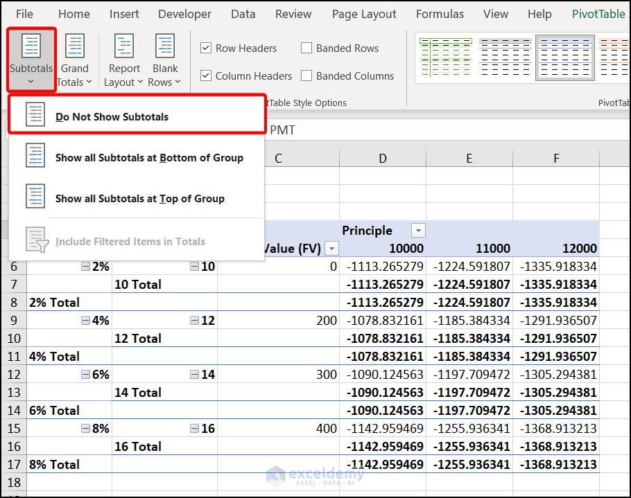Uncheck the Row Headers option

(206, 48)
